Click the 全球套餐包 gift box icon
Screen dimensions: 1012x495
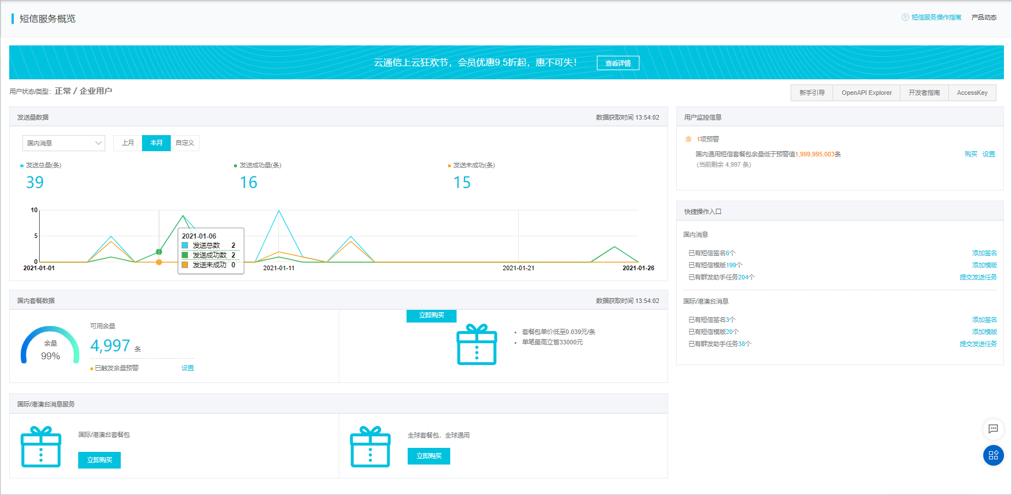(x=370, y=447)
